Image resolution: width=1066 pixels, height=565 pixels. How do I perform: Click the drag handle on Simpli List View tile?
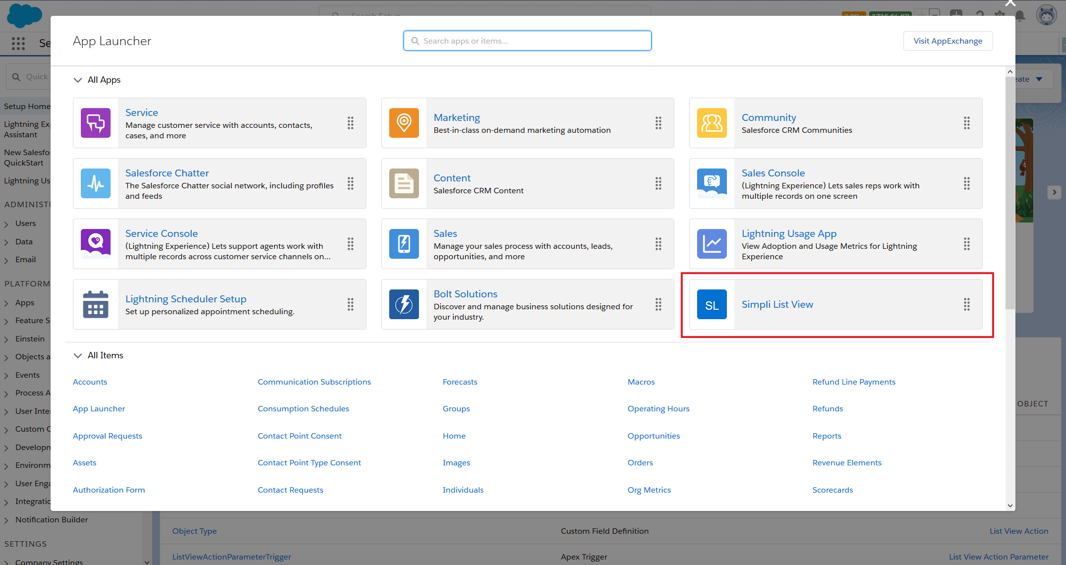coord(967,304)
